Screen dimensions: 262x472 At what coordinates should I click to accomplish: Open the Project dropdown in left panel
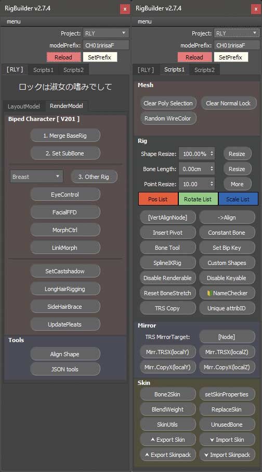click(x=106, y=33)
